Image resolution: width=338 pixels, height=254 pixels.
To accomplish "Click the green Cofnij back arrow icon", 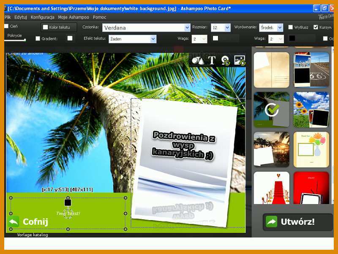I will 14,221.
